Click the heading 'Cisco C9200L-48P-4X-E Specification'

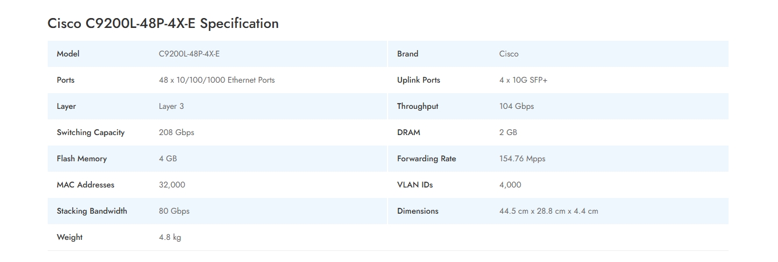163,23
